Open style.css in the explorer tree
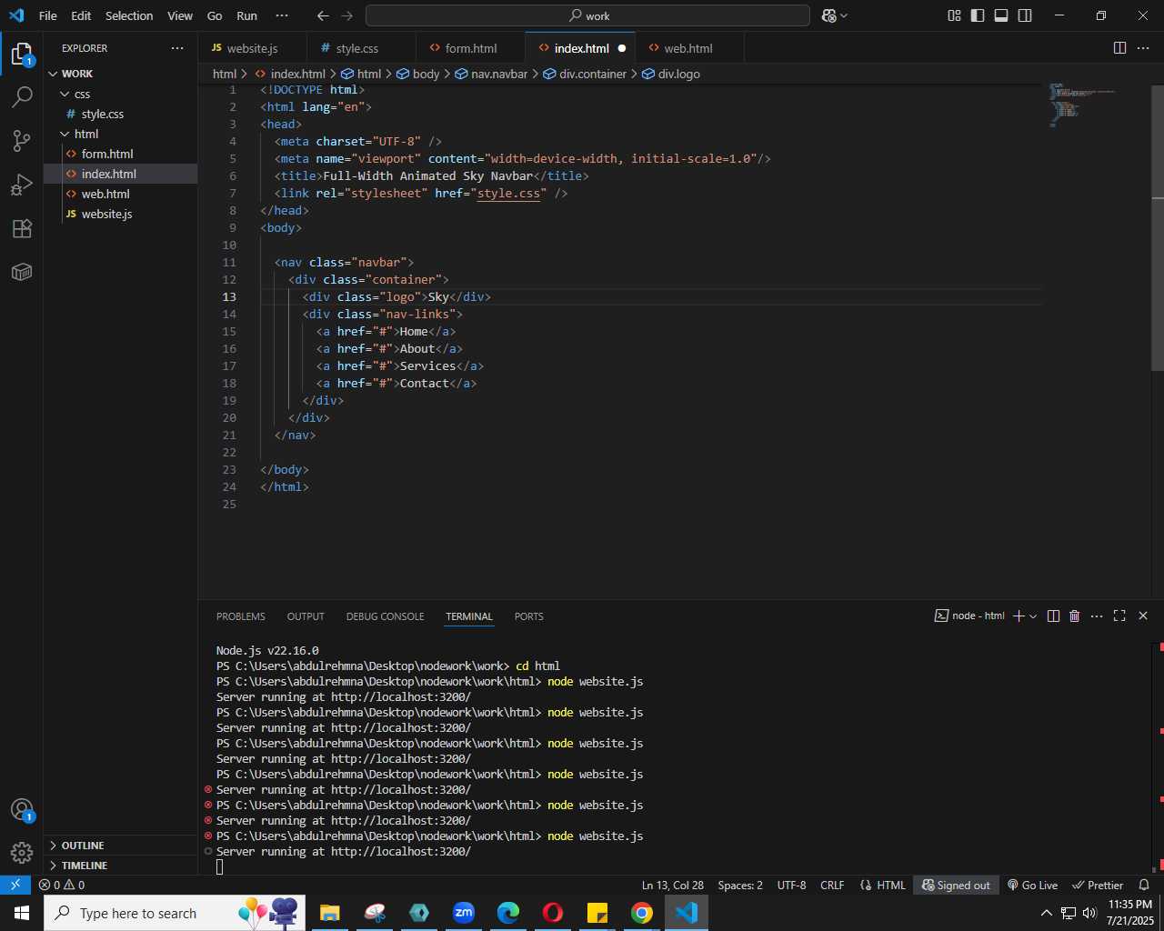 [x=120, y=114]
